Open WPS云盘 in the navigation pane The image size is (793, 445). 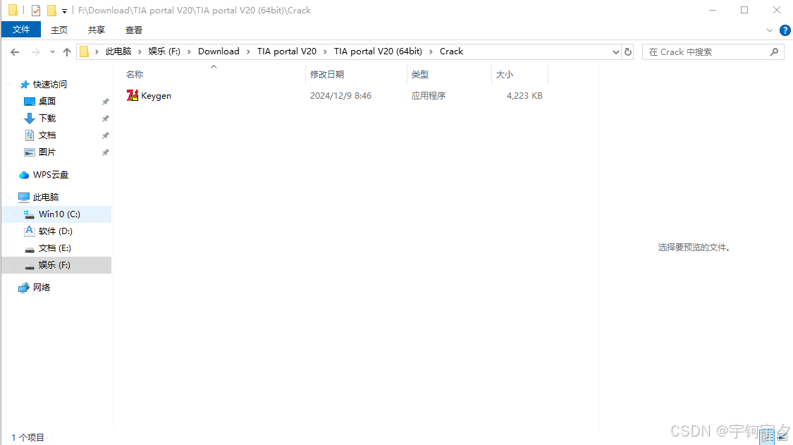tap(51, 175)
